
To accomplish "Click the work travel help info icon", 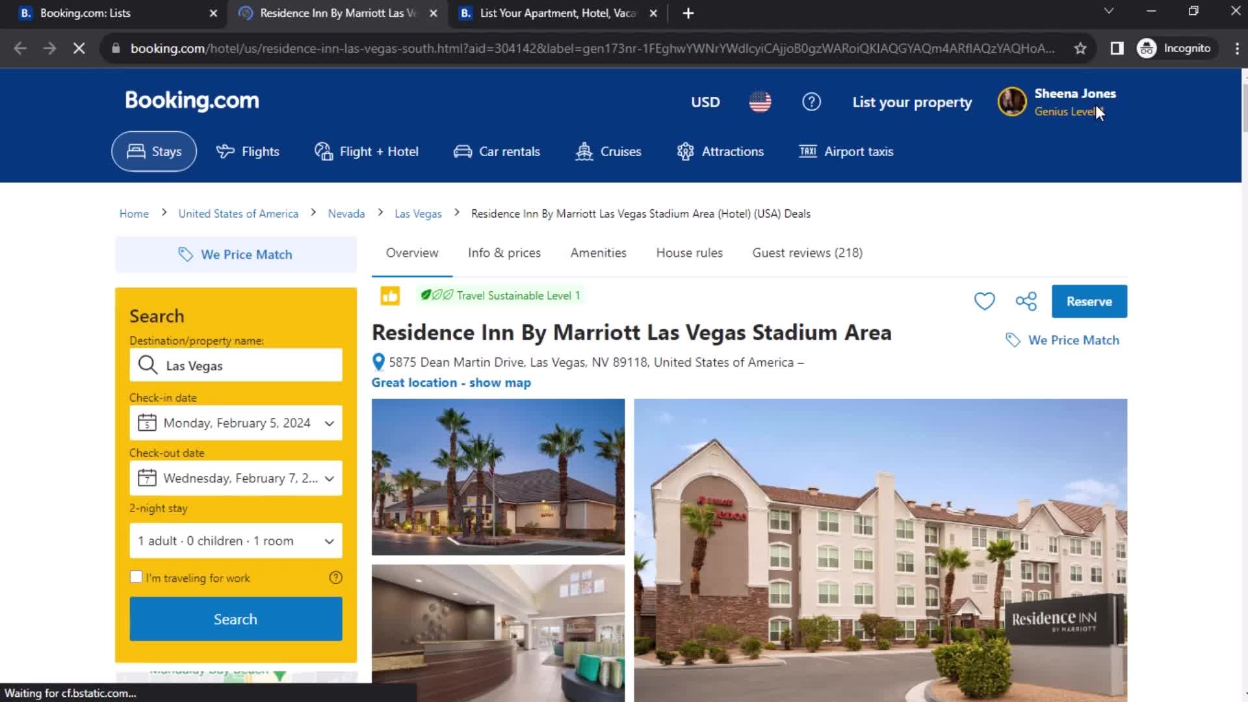I will 335,577.
